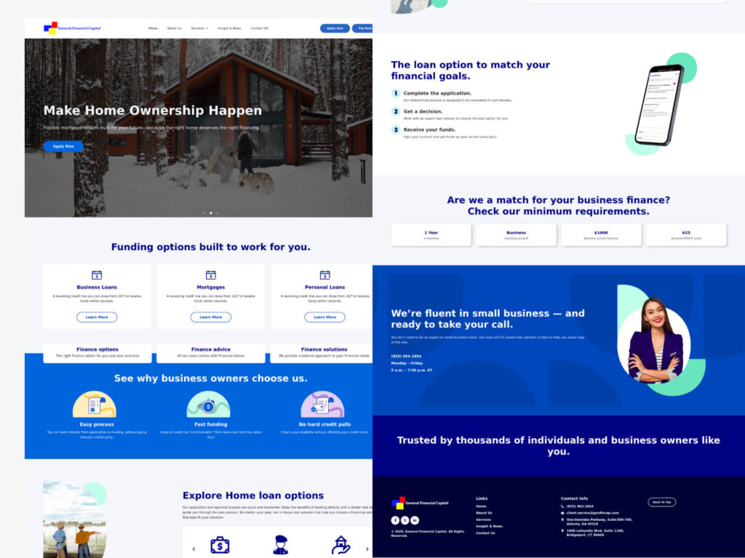The width and height of the screenshot is (745, 558).
Task: Click the Back To Top button
Action: pos(662,502)
